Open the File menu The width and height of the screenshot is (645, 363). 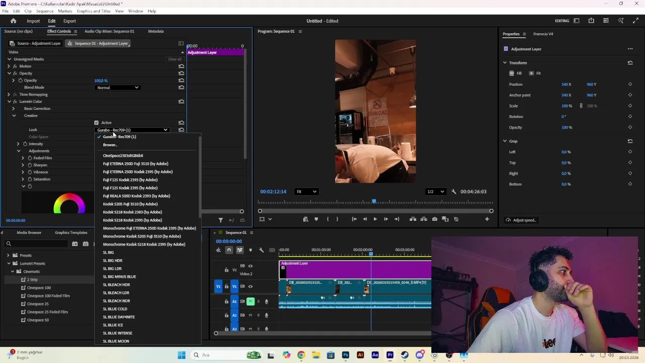point(5,11)
